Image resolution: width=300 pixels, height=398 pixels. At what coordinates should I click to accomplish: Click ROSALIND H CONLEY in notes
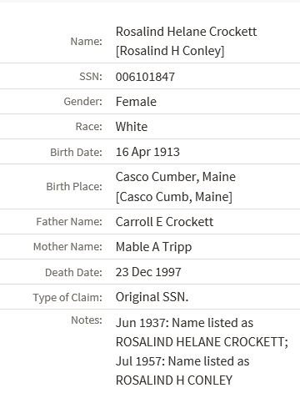174,380
